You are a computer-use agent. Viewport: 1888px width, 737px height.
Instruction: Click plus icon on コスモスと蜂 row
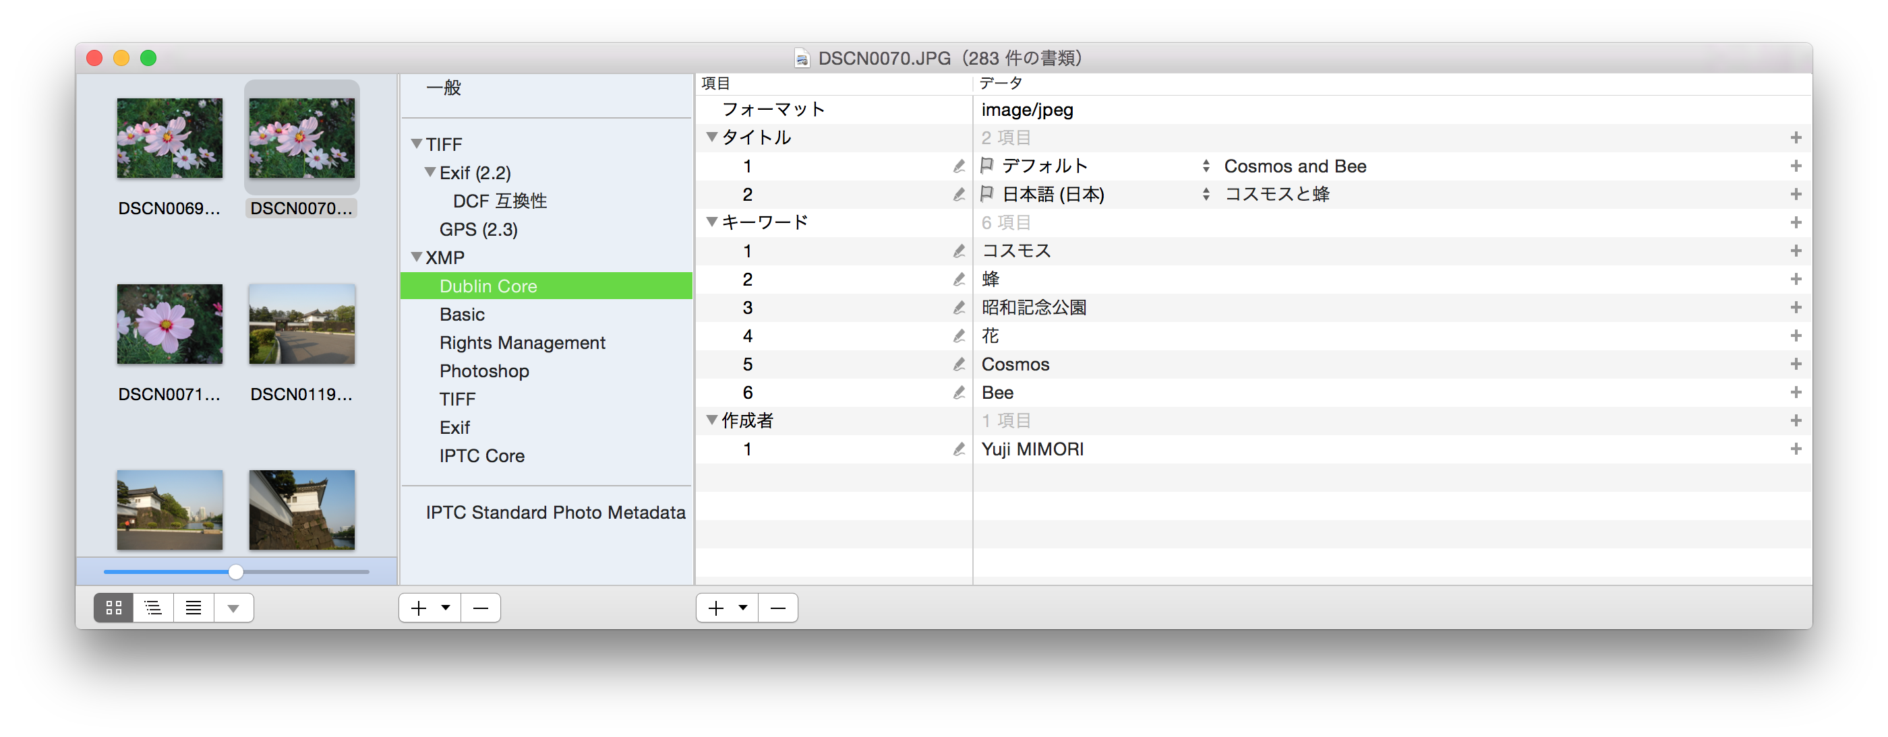(1796, 194)
